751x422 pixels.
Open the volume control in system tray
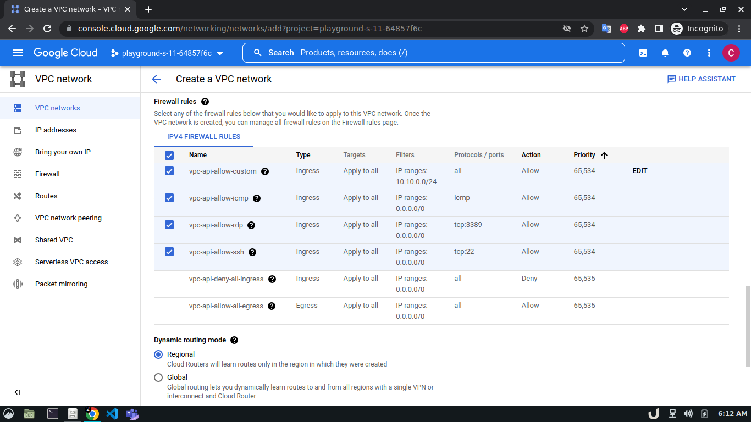pos(688,414)
